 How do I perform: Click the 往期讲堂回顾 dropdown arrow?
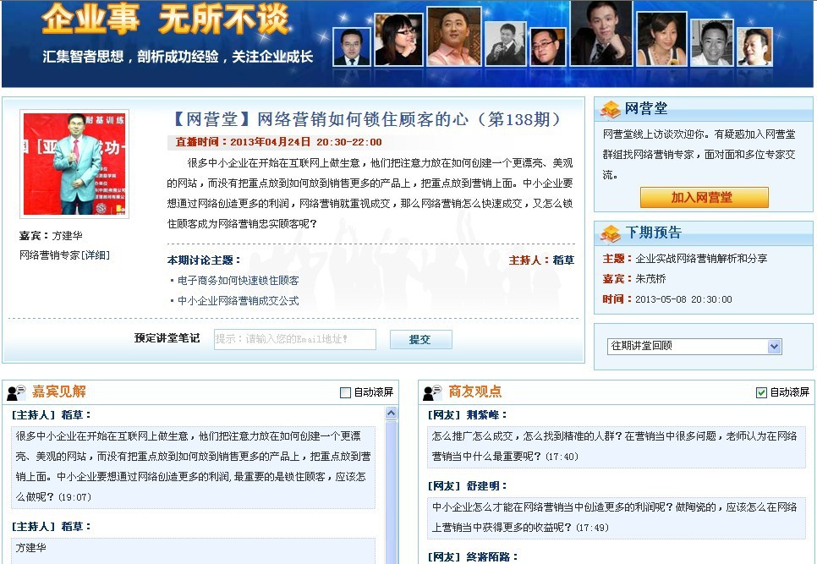pos(774,346)
